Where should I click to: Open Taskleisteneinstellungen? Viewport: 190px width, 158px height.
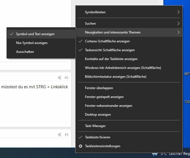coord(129,146)
